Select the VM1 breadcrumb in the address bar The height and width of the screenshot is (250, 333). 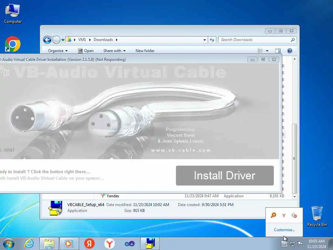[x=82, y=40]
